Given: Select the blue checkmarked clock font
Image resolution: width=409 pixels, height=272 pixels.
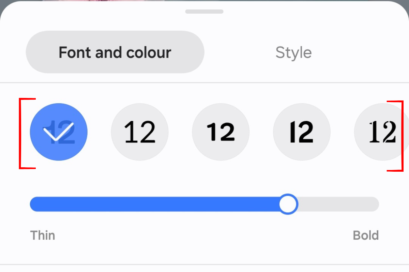Looking at the screenshot, I should pos(59,132).
